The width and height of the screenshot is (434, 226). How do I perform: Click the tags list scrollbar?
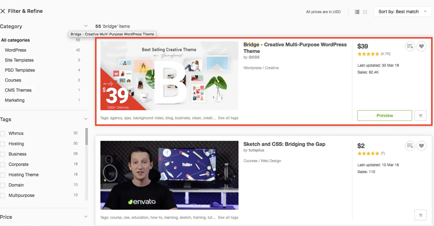87,136
